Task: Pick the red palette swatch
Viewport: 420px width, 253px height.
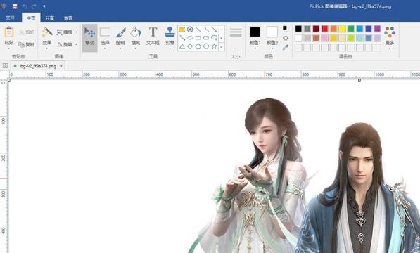Action: coord(324,29)
